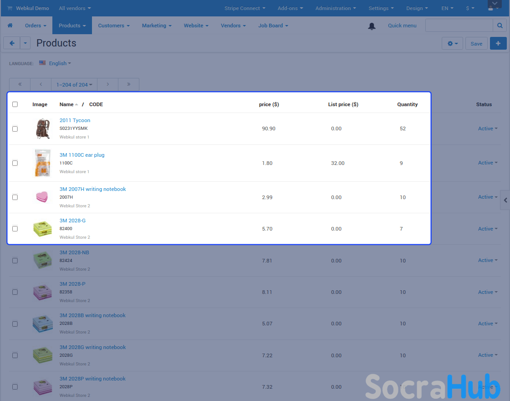Check the 3M 2028-NB row checkbox
510x401 pixels.
15,261
